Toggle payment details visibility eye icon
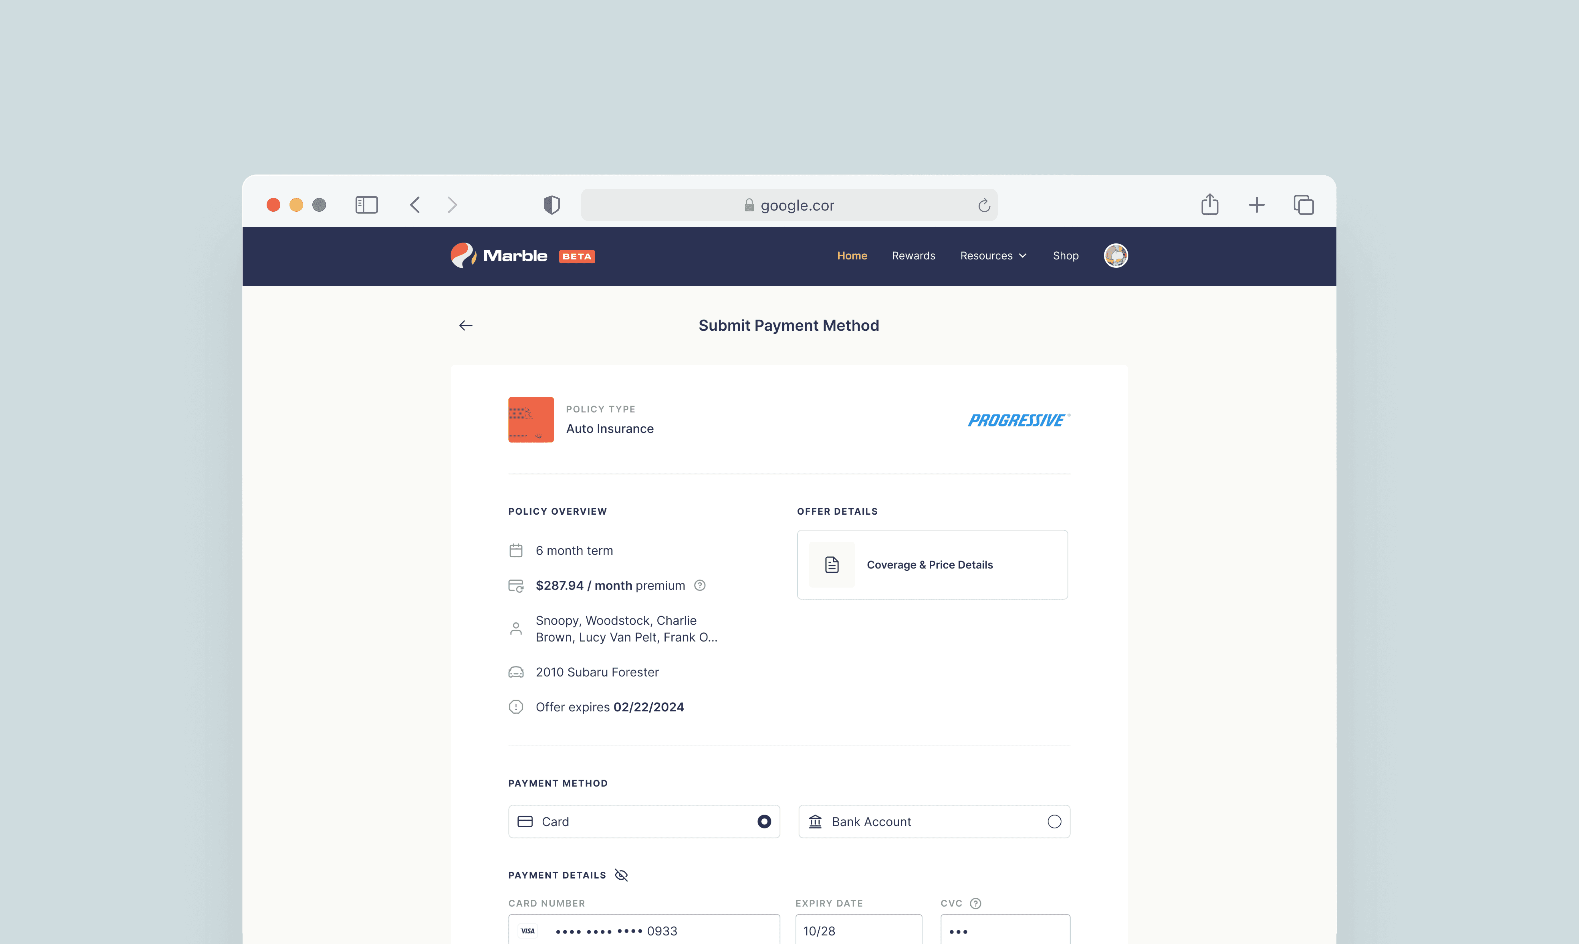The image size is (1579, 944). click(x=621, y=875)
